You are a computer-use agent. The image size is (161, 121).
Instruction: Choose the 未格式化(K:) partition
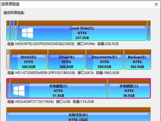click(x=78, y=114)
